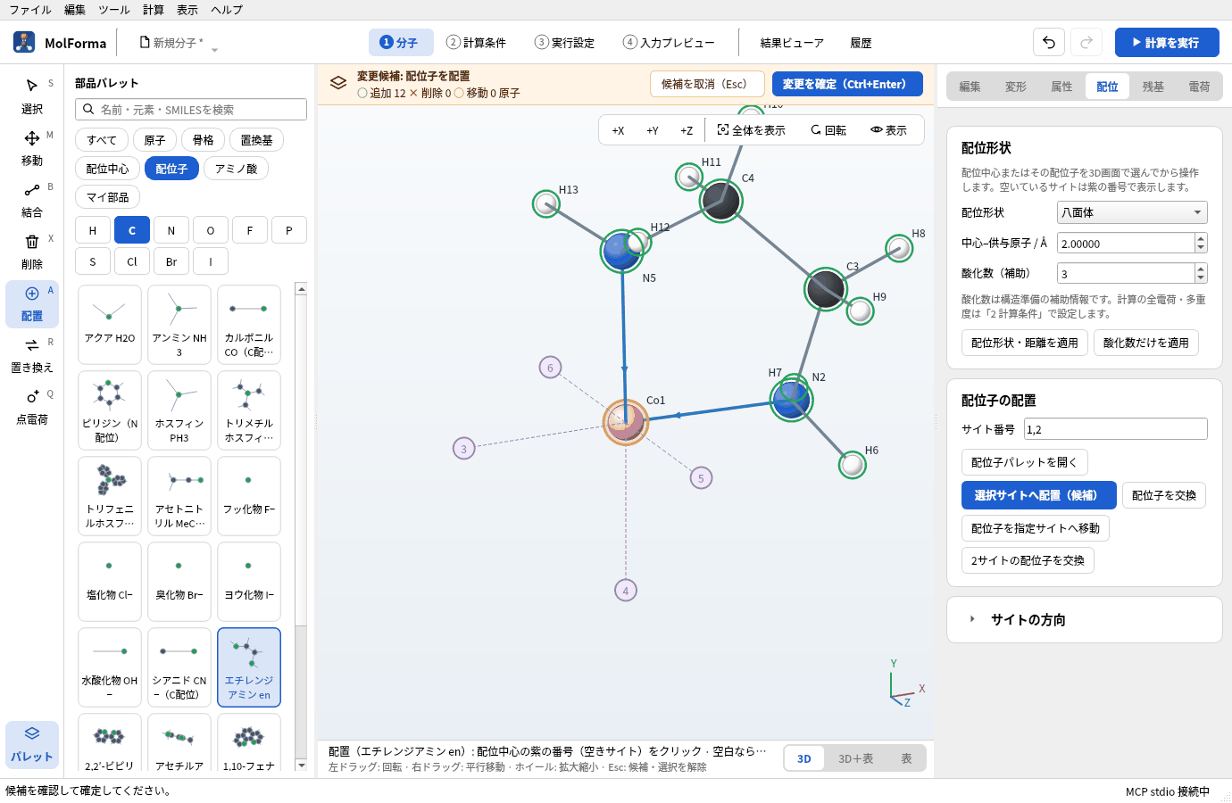Toggle the パレット panel button

click(x=32, y=744)
